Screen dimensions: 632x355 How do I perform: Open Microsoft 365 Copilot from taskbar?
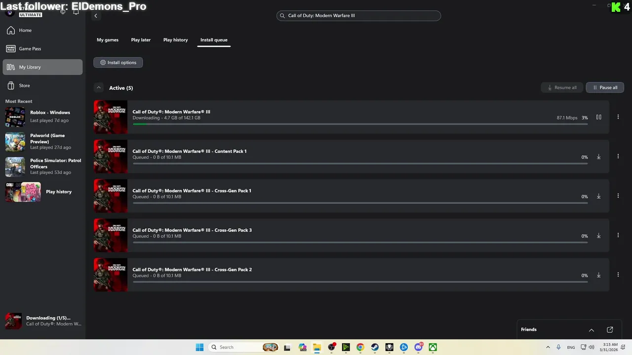coord(302,347)
